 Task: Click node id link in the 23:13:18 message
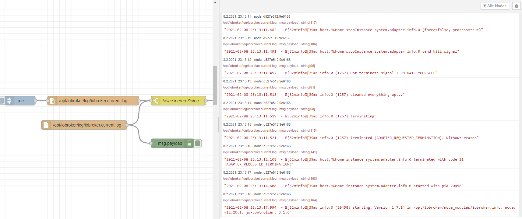tap(272, 194)
